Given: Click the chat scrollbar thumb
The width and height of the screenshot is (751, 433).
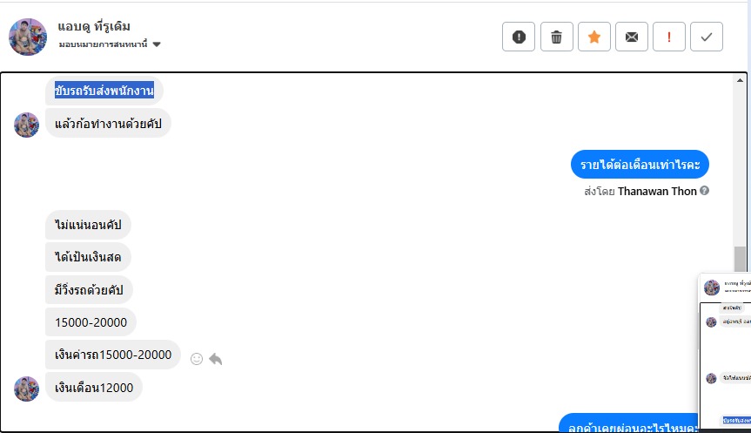Looking at the screenshot, I should coord(740,259).
